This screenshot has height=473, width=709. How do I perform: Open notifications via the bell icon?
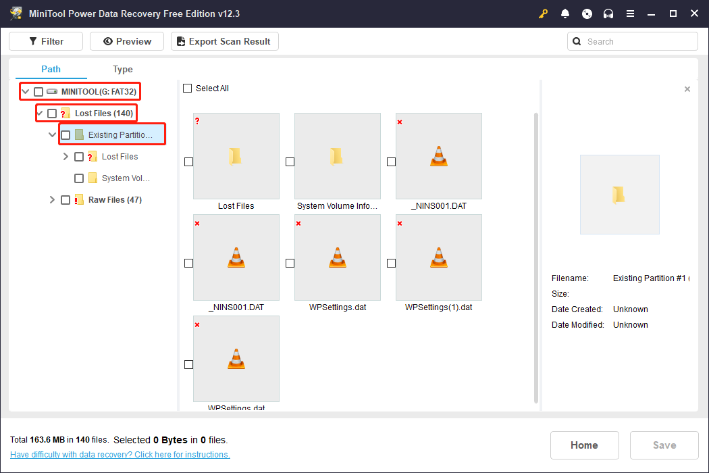[565, 13]
